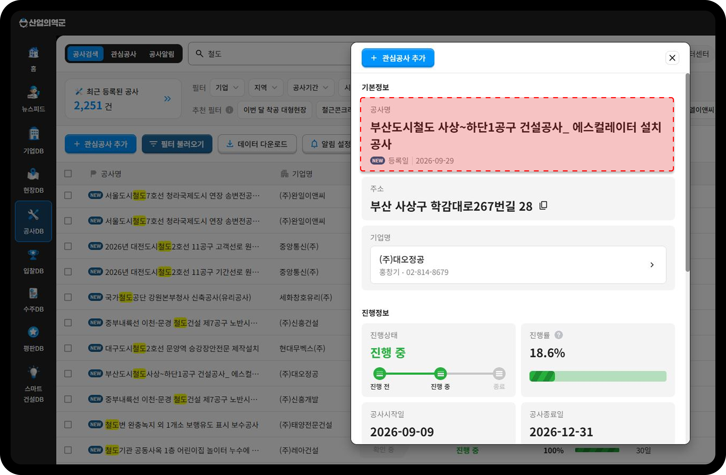Open the 기업 filter dropdown

pyautogui.click(x=227, y=88)
